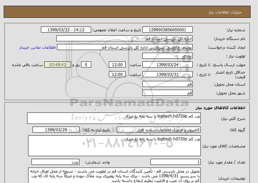Select the delivery city field قم
258x183 pixels.
[x=167, y=93]
